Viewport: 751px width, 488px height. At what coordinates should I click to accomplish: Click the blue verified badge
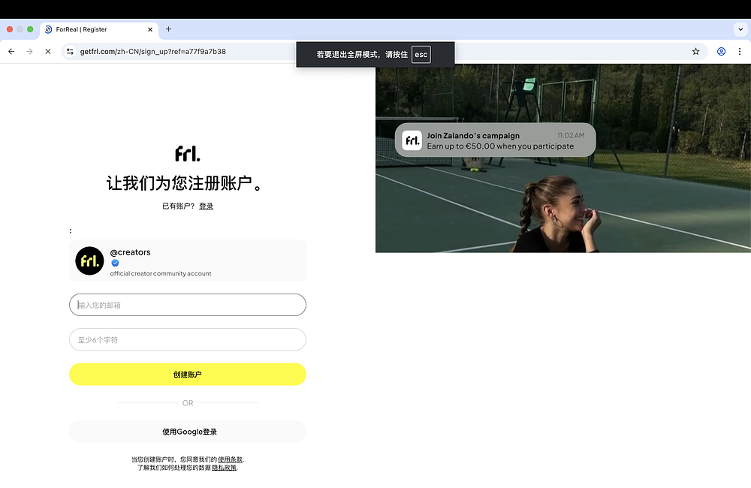click(115, 263)
